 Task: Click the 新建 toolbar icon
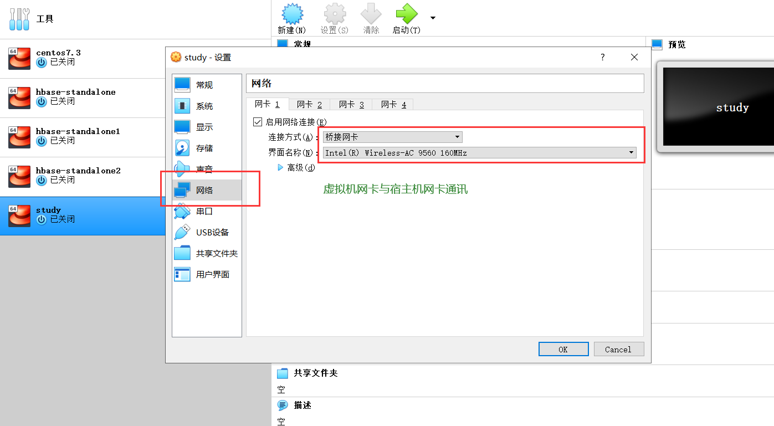pyautogui.click(x=292, y=17)
